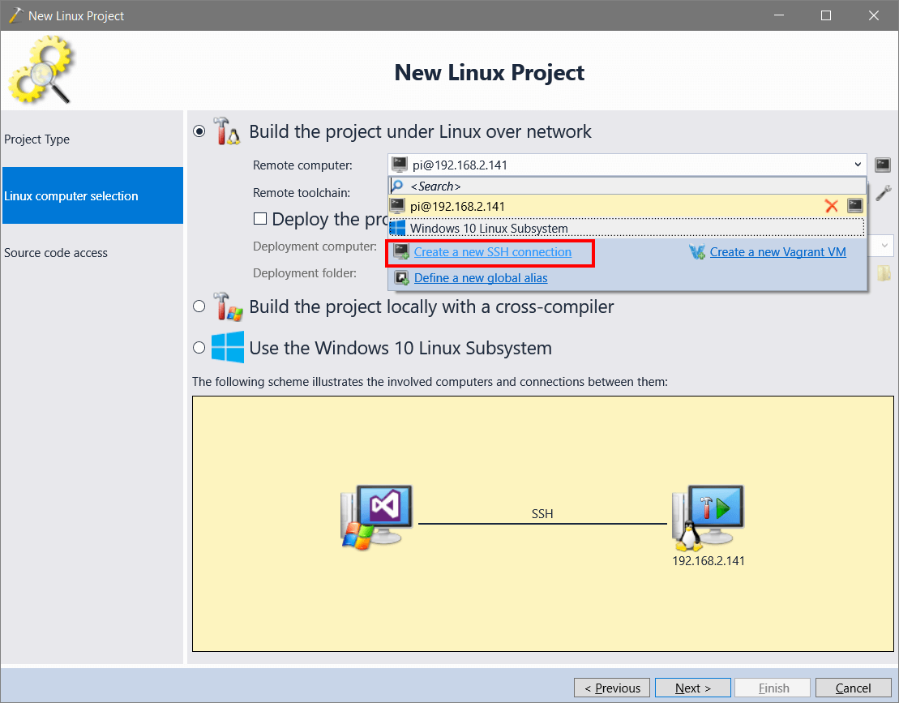Open terminal icon in pi@192.168.2.141 dropdown row
899x703 pixels.
(855, 206)
